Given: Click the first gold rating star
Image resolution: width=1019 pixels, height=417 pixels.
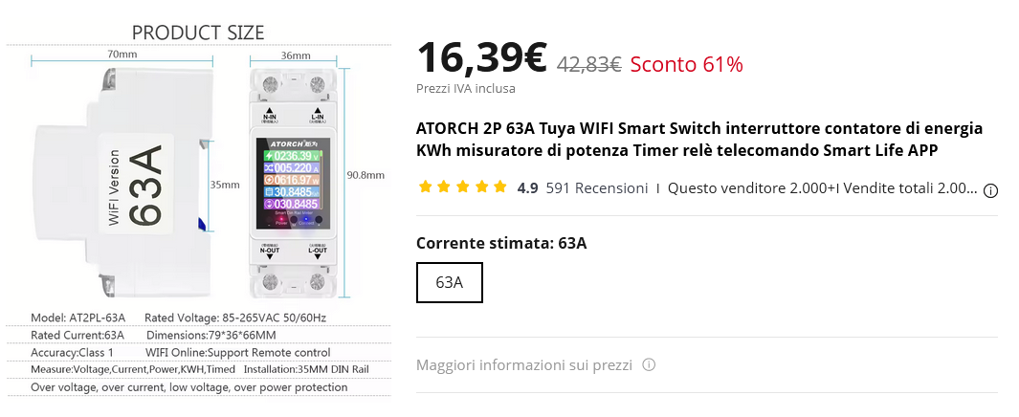Looking at the screenshot, I should [x=426, y=187].
